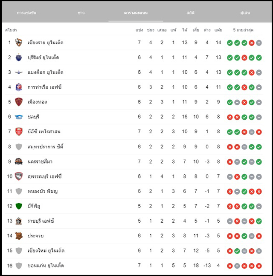Screen dimensions: 273x276
Task: Click the 5 เกมล่าสุด column header
Action: (x=243, y=30)
